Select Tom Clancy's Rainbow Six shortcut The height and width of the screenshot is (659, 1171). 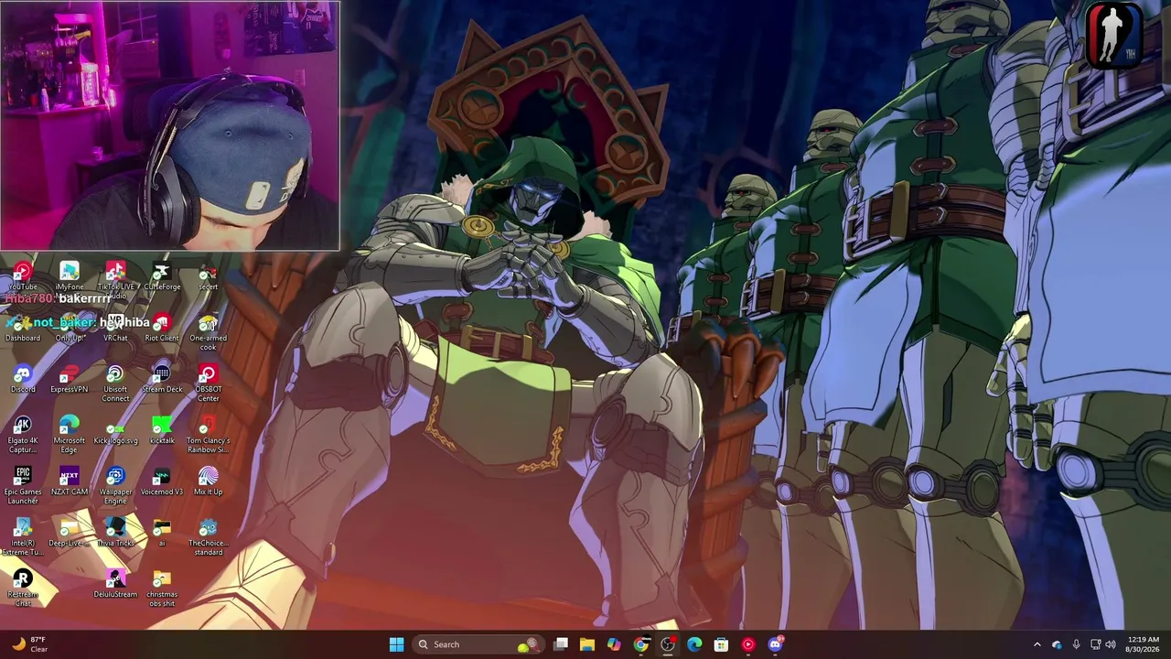click(x=208, y=434)
